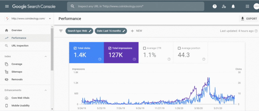Open the Core Web Vitals report
Image resolution: width=259 pixels, height=111 pixels.
pos(25,98)
